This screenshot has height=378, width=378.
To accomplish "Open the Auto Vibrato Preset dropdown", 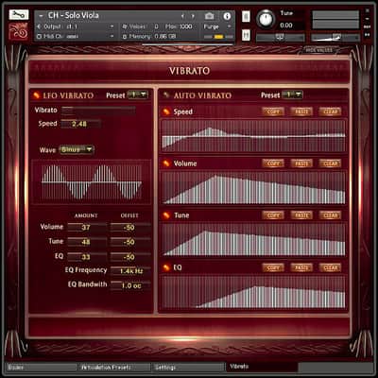I will click(292, 94).
